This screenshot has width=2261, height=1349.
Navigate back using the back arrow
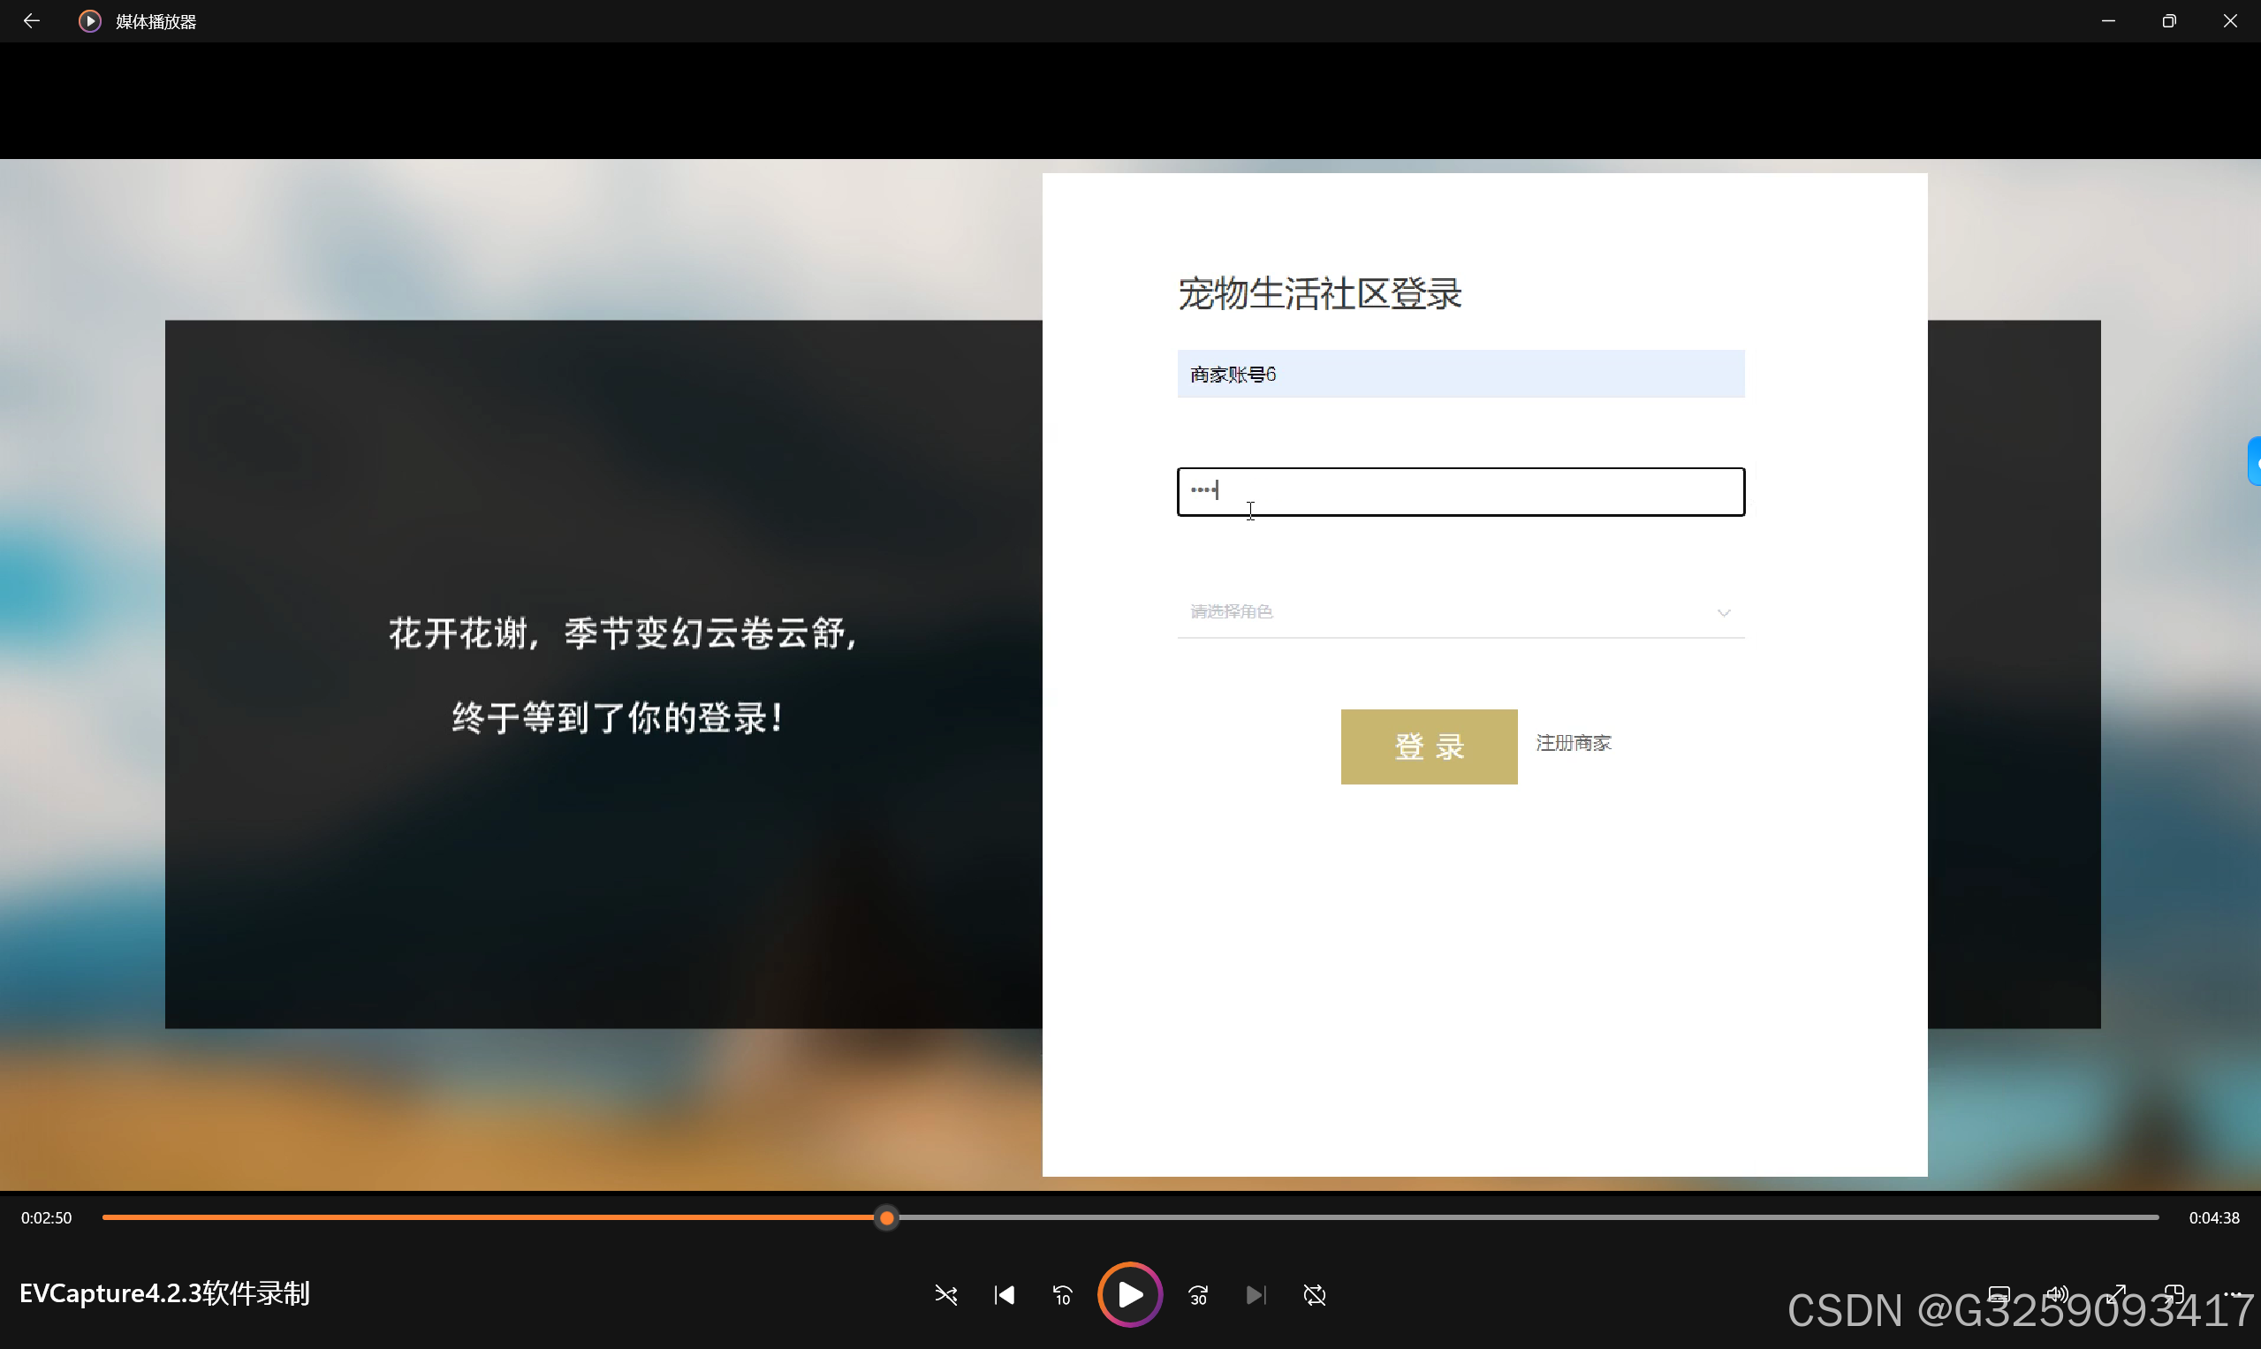(32, 20)
